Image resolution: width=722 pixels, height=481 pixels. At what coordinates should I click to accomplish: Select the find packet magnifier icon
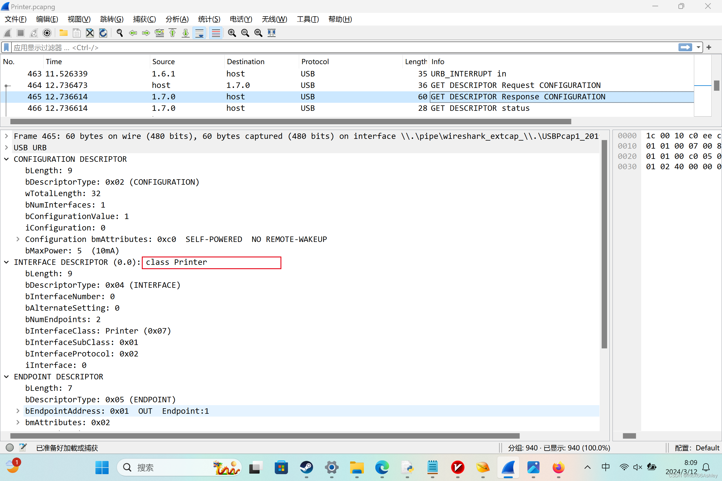(120, 33)
